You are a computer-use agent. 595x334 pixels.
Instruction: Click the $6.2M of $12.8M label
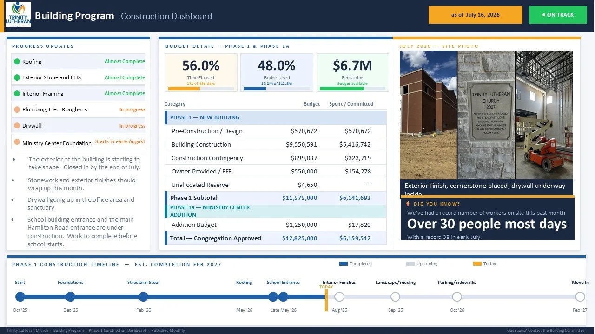click(x=277, y=83)
